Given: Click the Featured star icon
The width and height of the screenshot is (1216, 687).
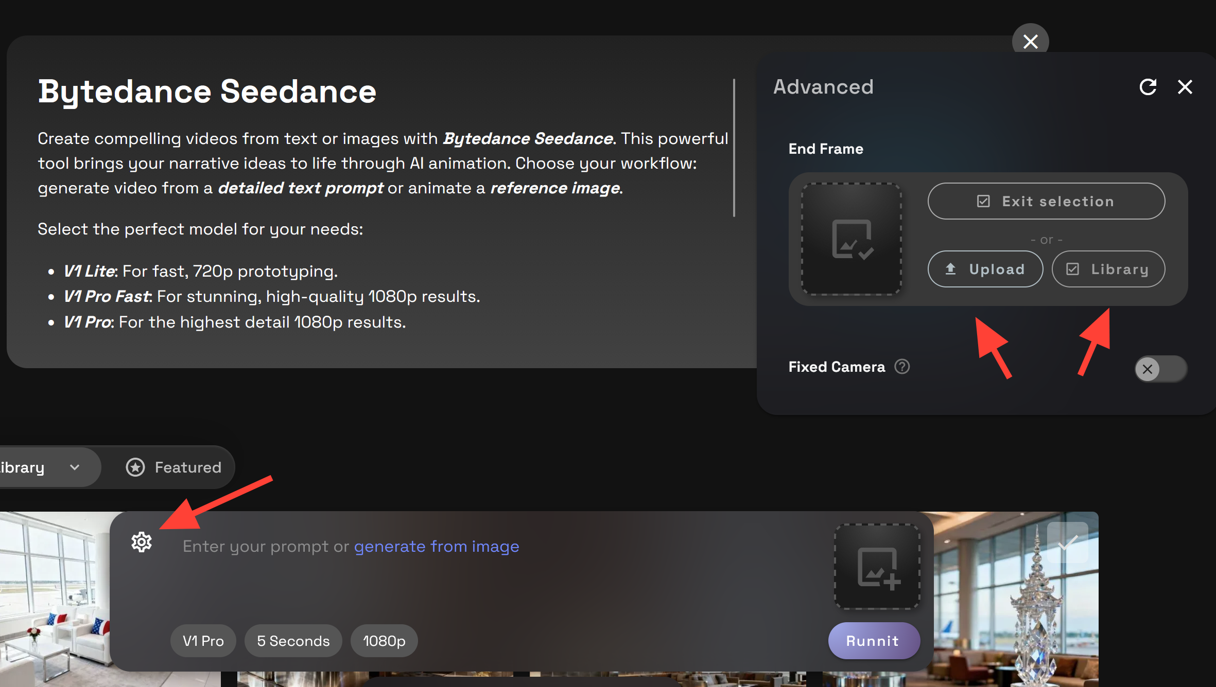Looking at the screenshot, I should click(135, 467).
